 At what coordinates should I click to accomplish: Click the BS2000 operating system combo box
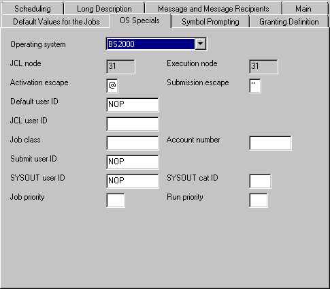(156, 44)
